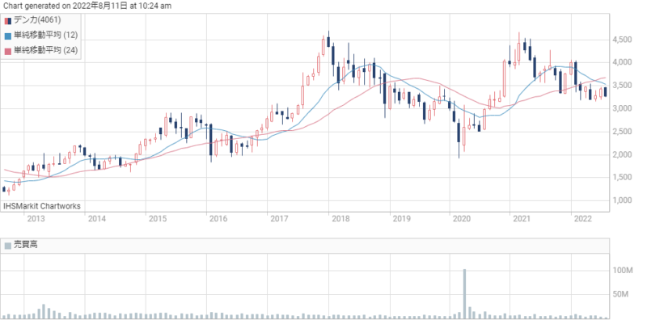The width and height of the screenshot is (647, 320).
Task: Click the 2021 x-axis year label
Action: 521,218
